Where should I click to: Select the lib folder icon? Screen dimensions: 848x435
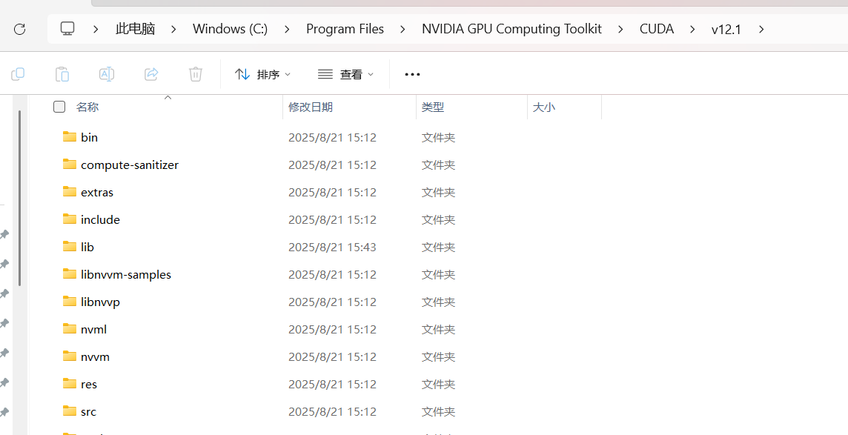(69, 247)
